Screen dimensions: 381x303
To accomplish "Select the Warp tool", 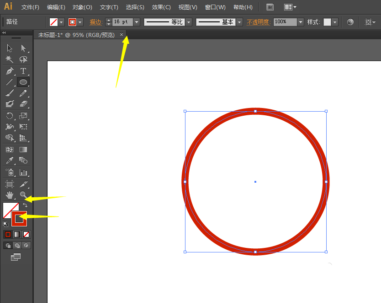I will pos(10,127).
